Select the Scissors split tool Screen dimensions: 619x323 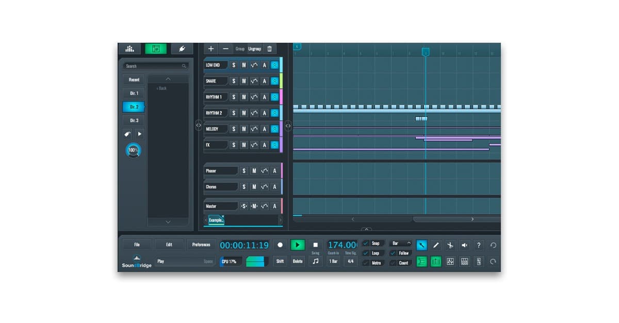[450, 245]
